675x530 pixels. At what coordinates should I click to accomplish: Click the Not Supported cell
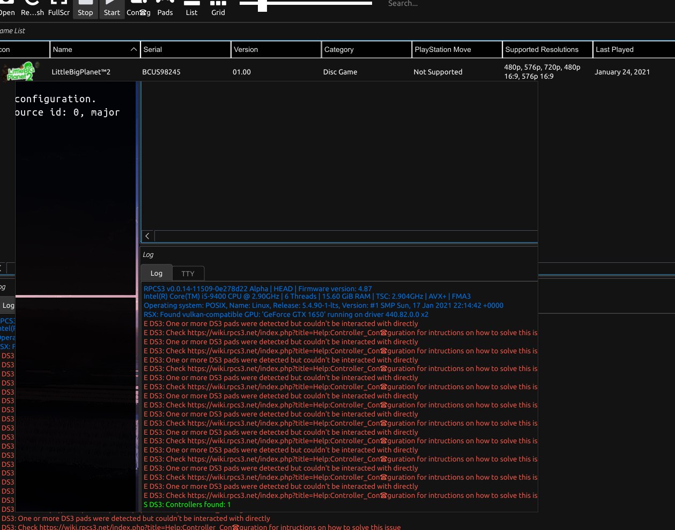(x=438, y=72)
